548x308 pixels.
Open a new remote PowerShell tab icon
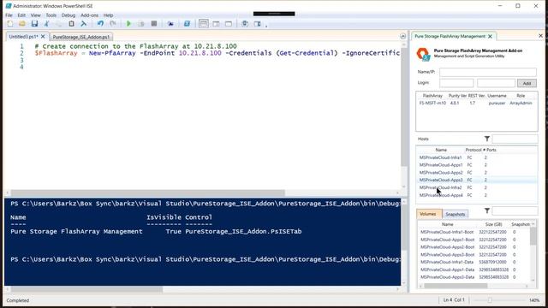[x=170, y=24]
